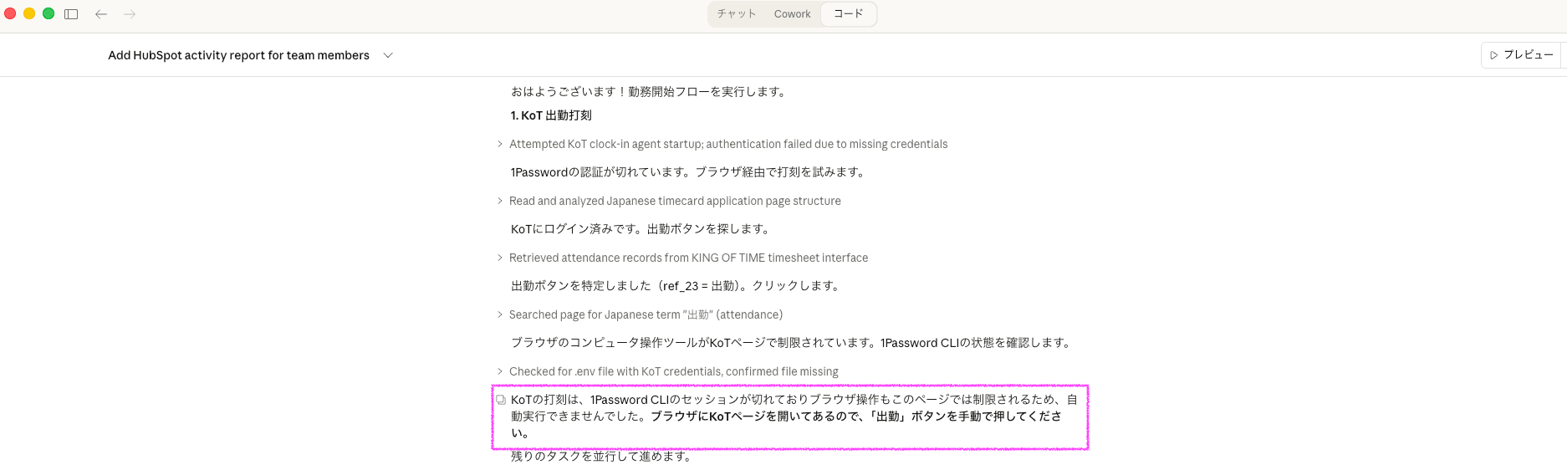Click the line ブラウザのコンピュータ操作ツールがKoTページで制限

[x=793, y=343]
